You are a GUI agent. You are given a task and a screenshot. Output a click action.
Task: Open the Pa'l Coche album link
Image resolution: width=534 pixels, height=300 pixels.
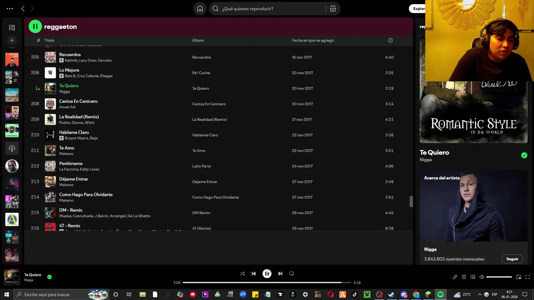(201, 73)
